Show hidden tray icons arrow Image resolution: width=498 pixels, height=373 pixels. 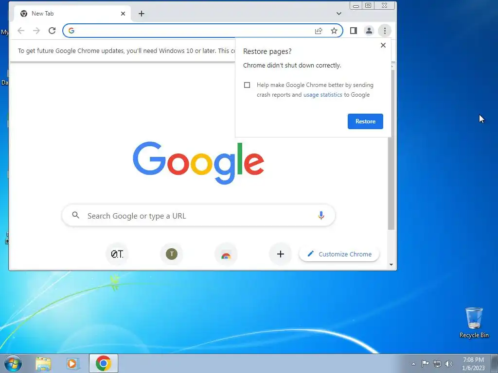click(413, 364)
